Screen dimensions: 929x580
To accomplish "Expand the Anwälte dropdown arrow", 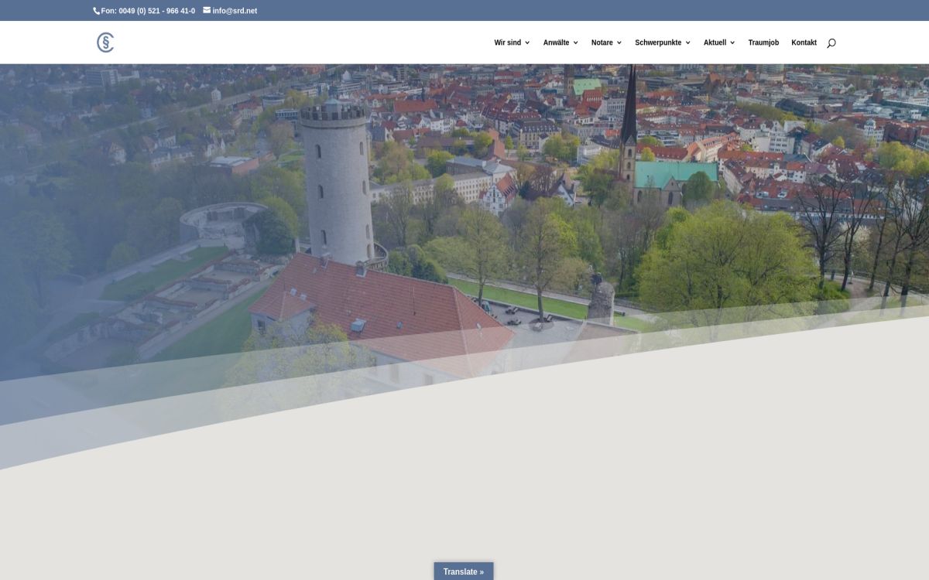I will pyautogui.click(x=575, y=43).
